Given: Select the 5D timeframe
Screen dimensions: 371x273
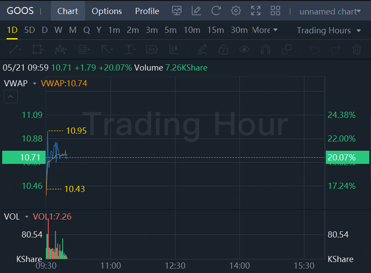Looking at the screenshot, I should tap(29, 30).
